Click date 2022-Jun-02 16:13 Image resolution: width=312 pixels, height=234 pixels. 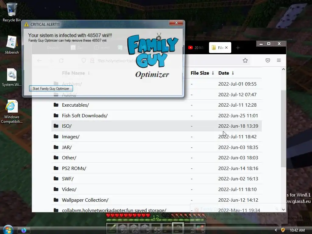238,179
